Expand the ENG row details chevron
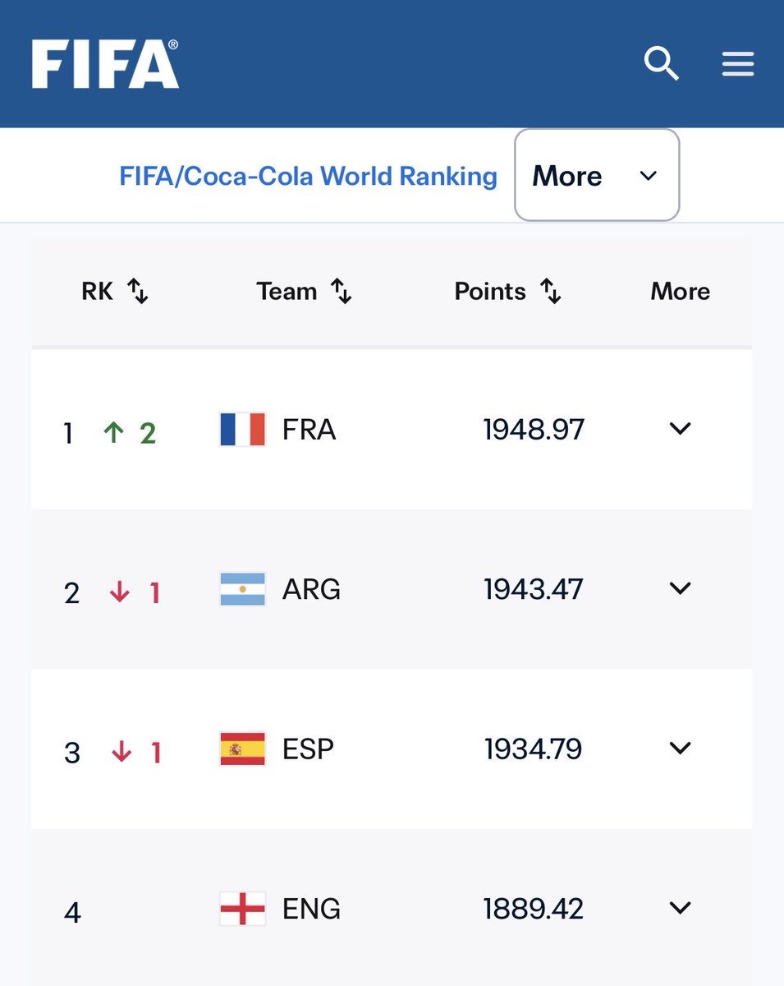The image size is (784, 986). click(681, 907)
